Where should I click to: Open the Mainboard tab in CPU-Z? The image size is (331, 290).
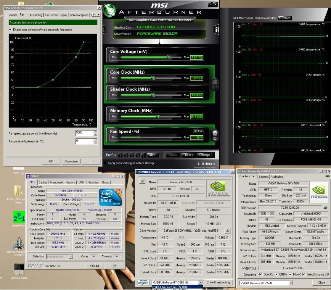56,182
